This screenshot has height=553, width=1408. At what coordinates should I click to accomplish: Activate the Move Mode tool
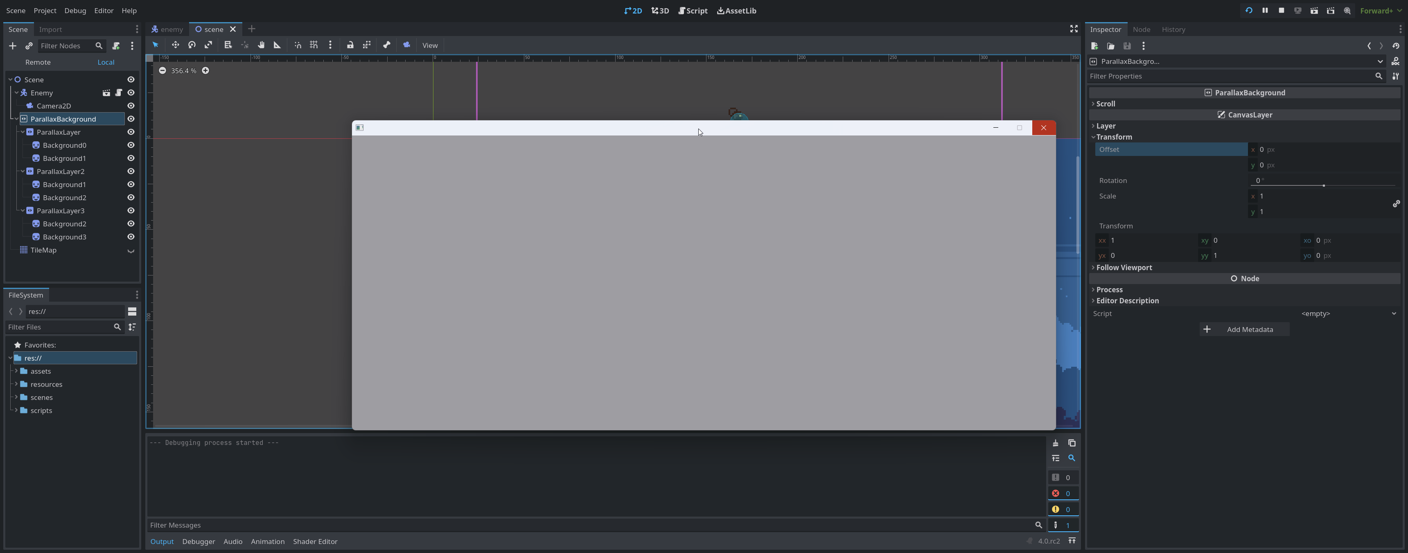coord(176,45)
